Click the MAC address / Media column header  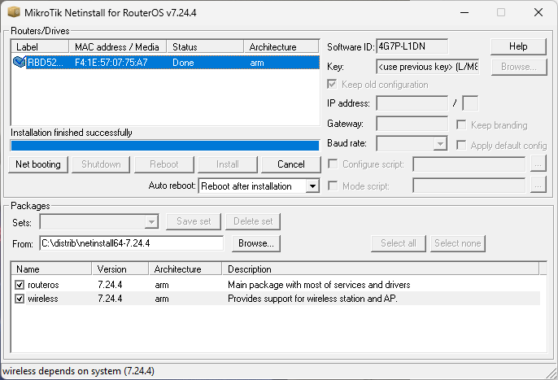click(x=117, y=47)
